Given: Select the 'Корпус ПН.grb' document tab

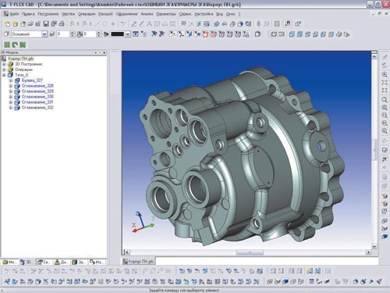Looking at the screenshot, I should point(139,261).
